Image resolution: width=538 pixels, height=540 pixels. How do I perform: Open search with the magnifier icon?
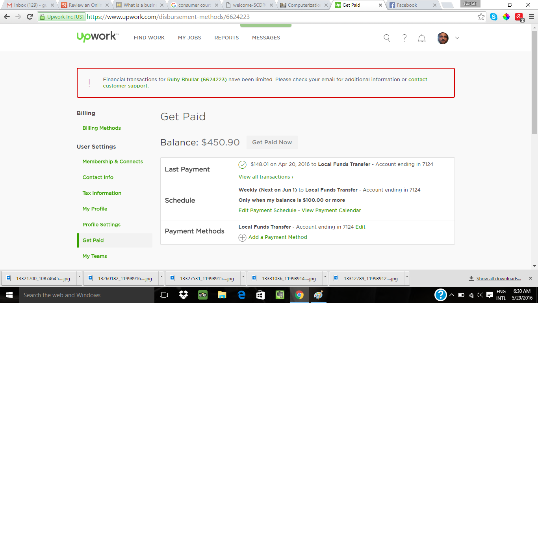(x=386, y=38)
